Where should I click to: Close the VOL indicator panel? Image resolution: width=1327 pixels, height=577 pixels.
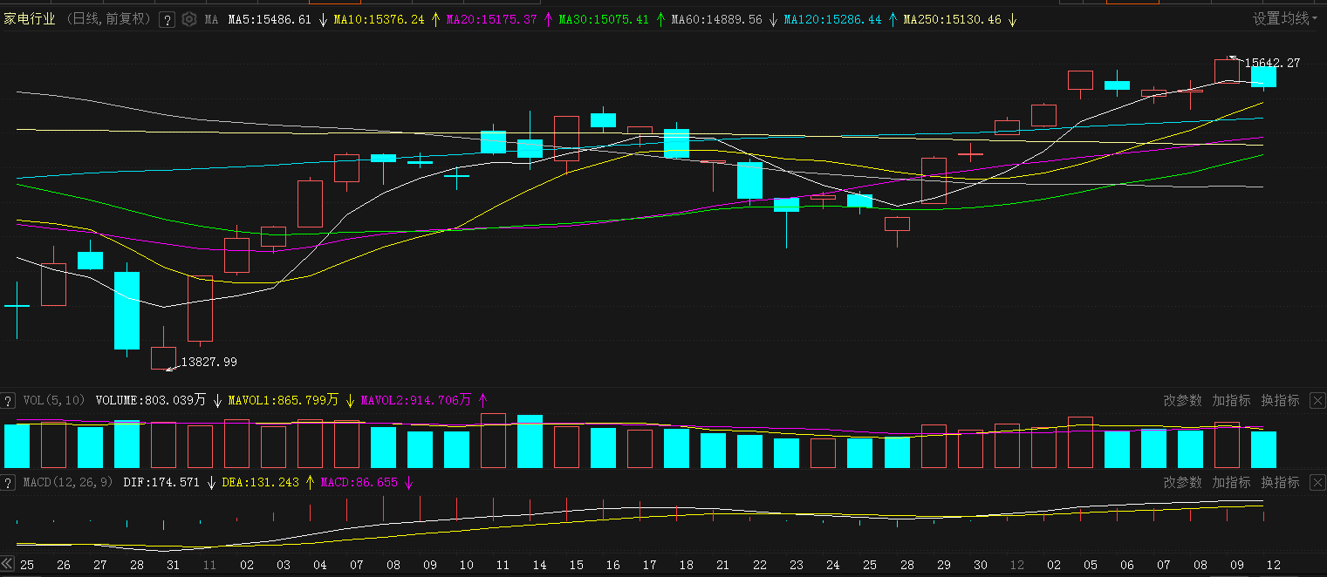tap(1317, 400)
